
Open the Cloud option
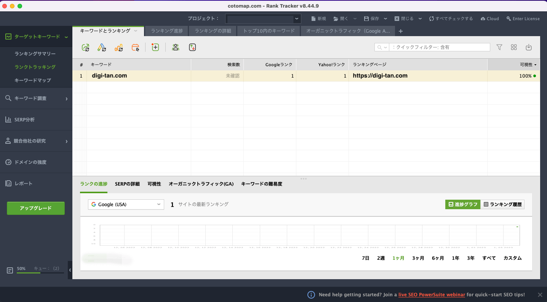(x=490, y=19)
